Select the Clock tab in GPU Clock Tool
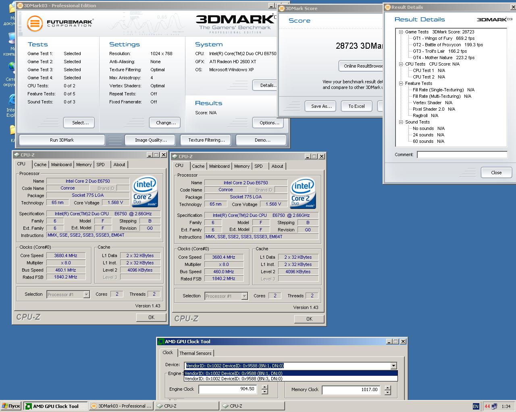Screen dimensions: 516x412 [168, 352]
